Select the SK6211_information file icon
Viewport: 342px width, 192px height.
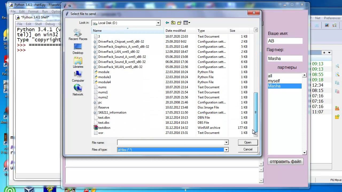pyautogui.click(x=96, y=113)
